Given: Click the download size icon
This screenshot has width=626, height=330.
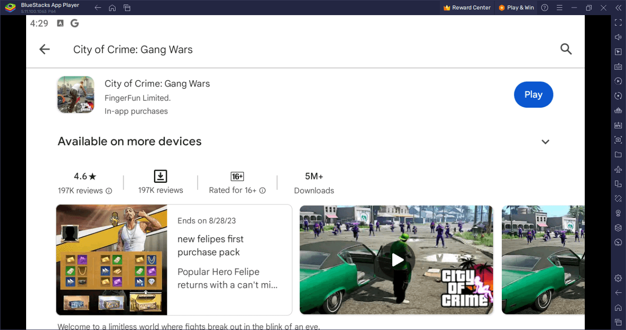Looking at the screenshot, I should (160, 176).
